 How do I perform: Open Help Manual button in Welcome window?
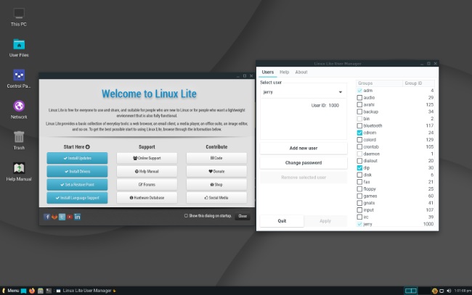[x=147, y=171]
